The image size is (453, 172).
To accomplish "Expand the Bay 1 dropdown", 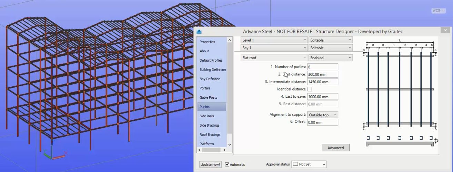I will tap(274, 48).
